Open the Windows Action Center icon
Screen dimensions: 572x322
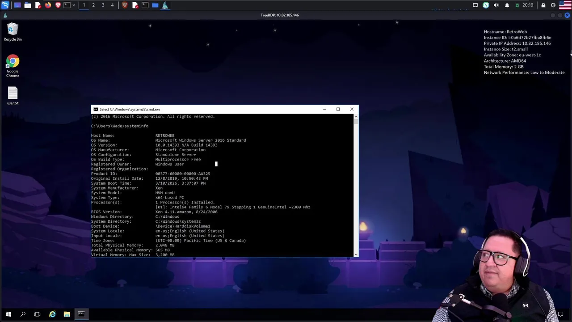click(x=561, y=314)
